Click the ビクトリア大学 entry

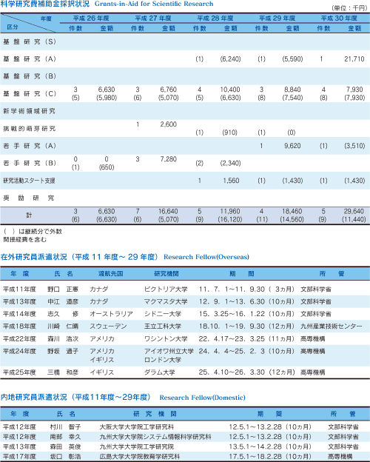click(x=166, y=289)
